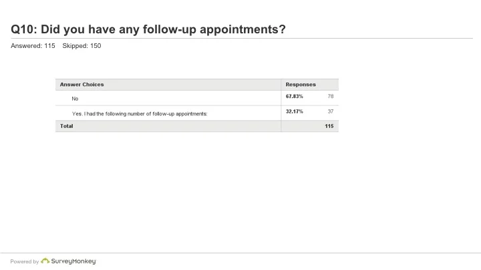Image resolution: width=481 pixels, height=270 pixels.
Task: Select the 'No' answer row
Action: coord(197,98)
